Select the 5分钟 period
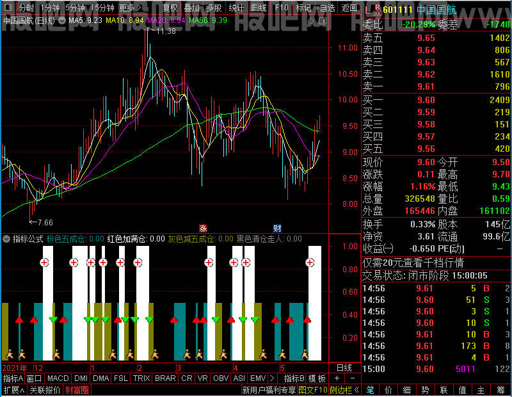The height and width of the screenshot is (397, 512). [x=75, y=8]
